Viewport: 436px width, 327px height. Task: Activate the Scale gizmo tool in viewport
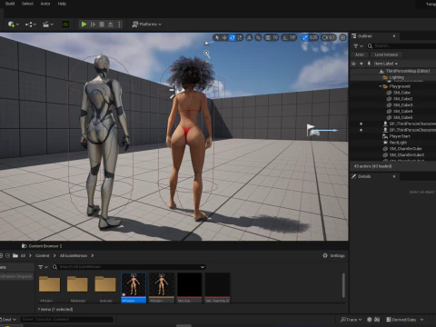click(240, 37)
